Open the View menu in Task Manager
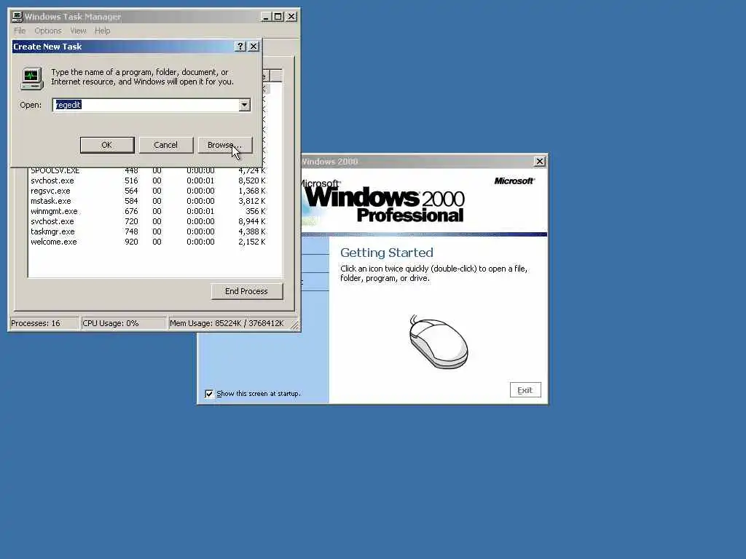 click(x=78, y=31)
